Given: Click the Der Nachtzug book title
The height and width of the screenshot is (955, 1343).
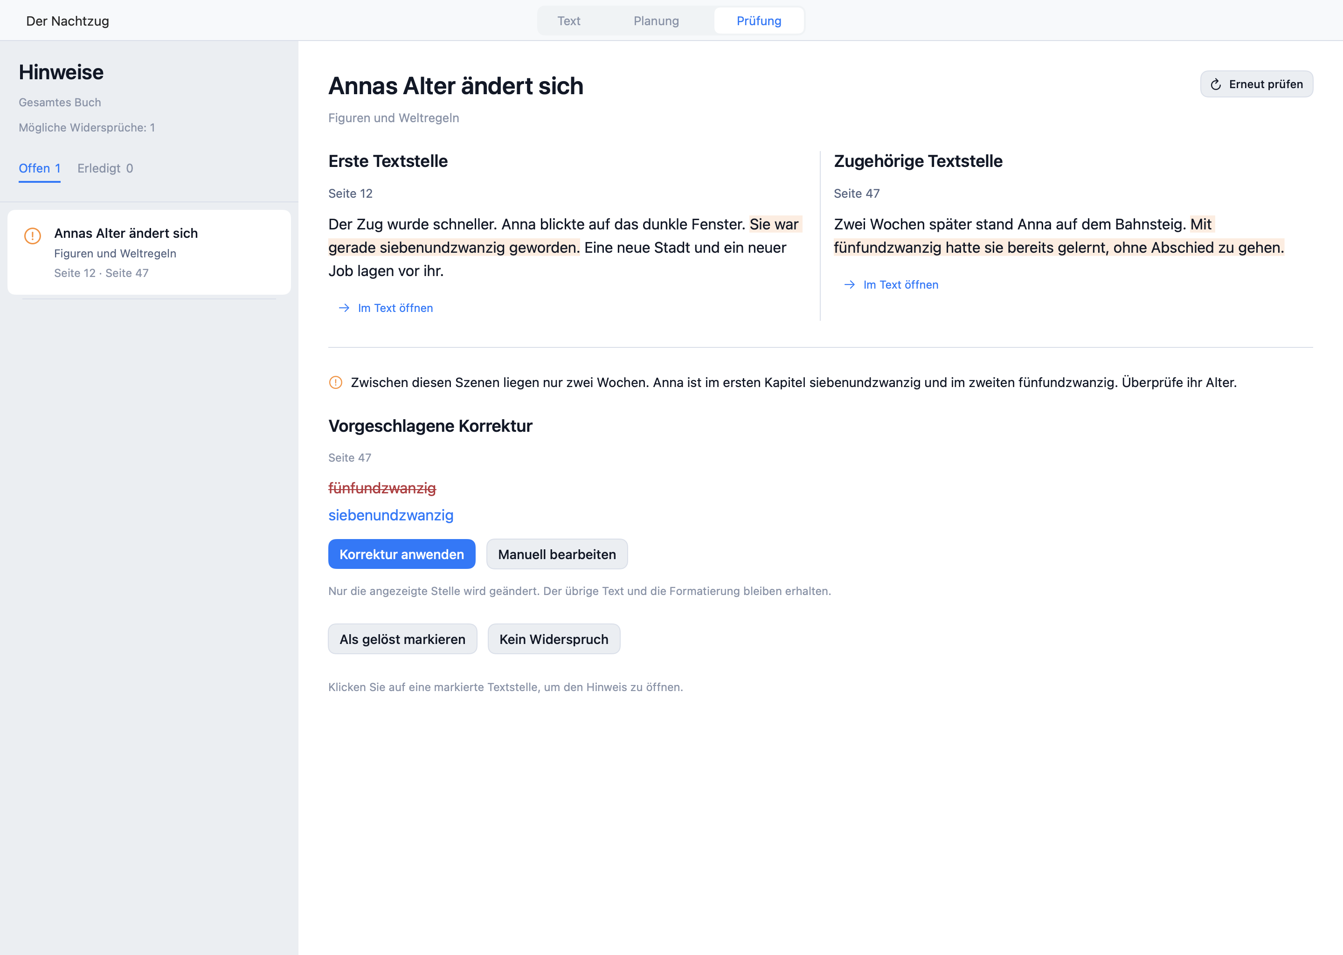Looking at the screenshot, I should click(x=68, y=21).
